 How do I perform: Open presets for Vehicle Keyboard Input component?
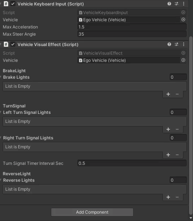[x=176, y=4]
